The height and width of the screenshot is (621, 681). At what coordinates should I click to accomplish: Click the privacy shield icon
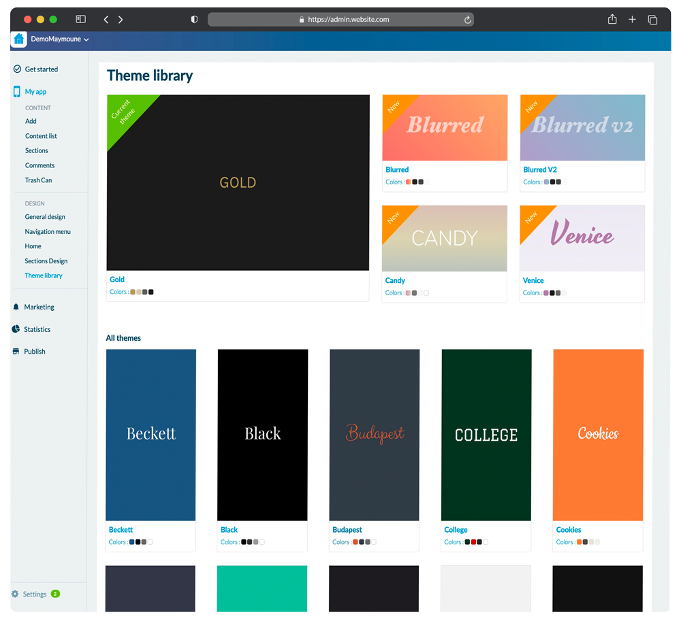pyautogui.click(x=194, y=20)
